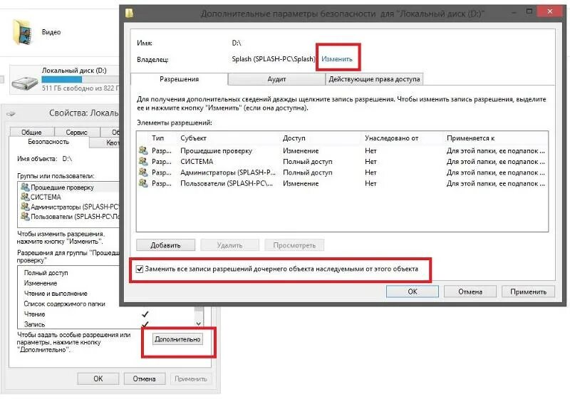Click OK in Properties window
The image size is (570, 402).
(x=98, y=378)
